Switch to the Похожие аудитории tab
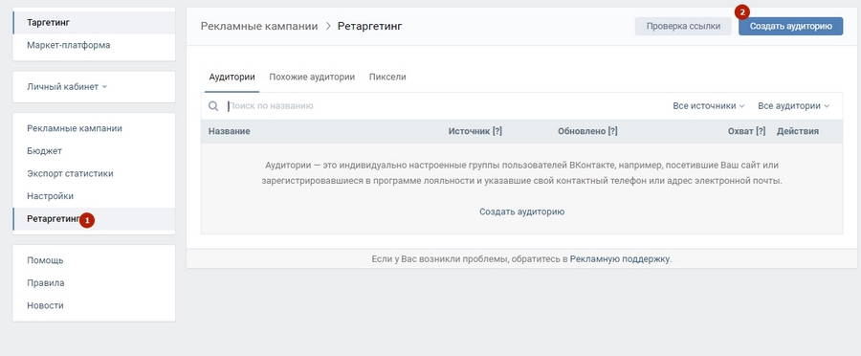Viewport: 861px width, 356px height. 312,77
